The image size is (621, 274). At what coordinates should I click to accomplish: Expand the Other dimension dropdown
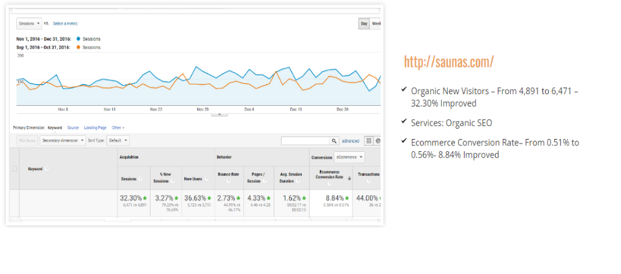coord(118,128)
